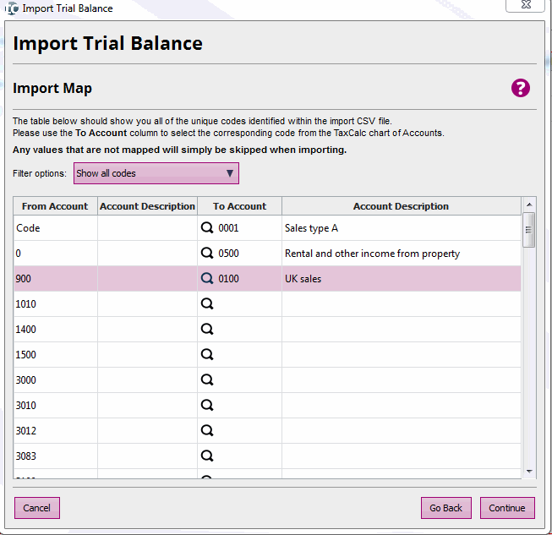Viewport: 552px width, 535px height.
Task: Click the To Account column header
Action: [x=239, y=206]
